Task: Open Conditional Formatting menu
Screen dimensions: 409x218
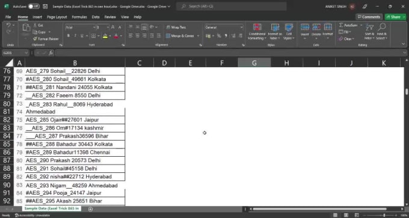Action: (257, 32)
